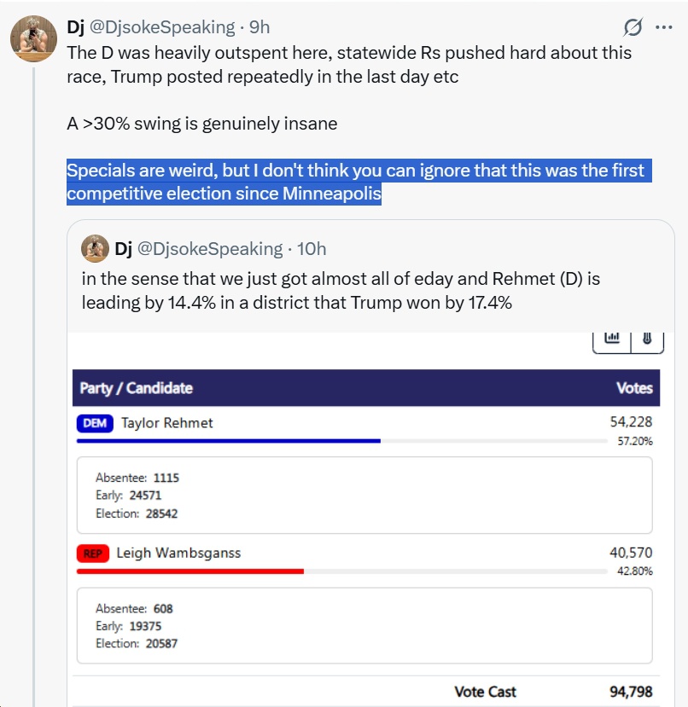Image resolution: width=688 pixels, height=707 pixels.
Task: Click the 10h timestamp on quoted tweet
Action: click(312, 248)
